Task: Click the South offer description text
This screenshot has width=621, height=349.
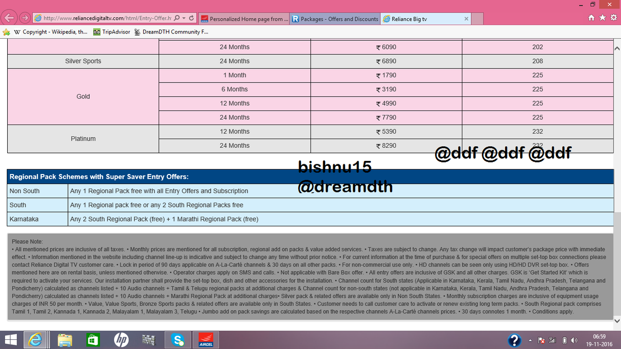Action: point(157,205)
